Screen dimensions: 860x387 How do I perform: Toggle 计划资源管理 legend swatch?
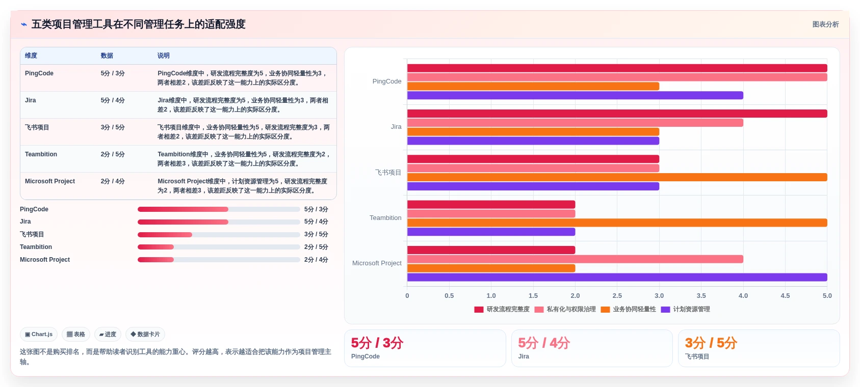(x=665, y=310)
